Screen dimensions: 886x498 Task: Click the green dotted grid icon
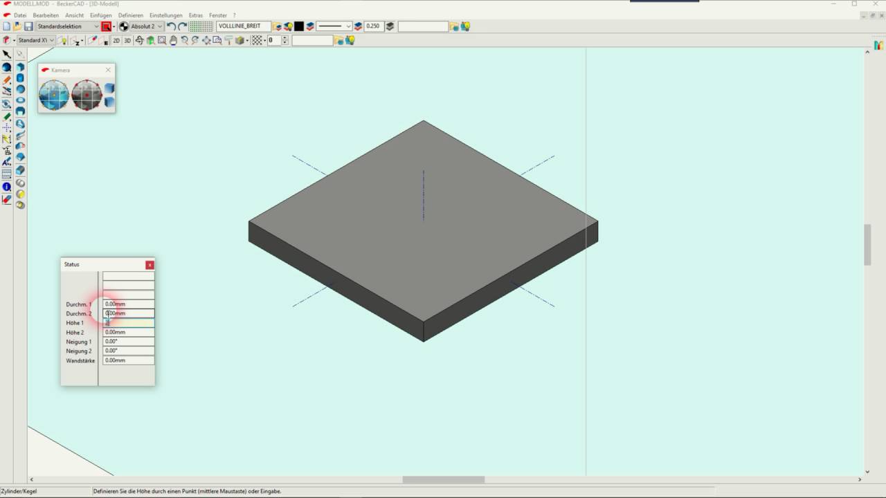pos(201,26)
